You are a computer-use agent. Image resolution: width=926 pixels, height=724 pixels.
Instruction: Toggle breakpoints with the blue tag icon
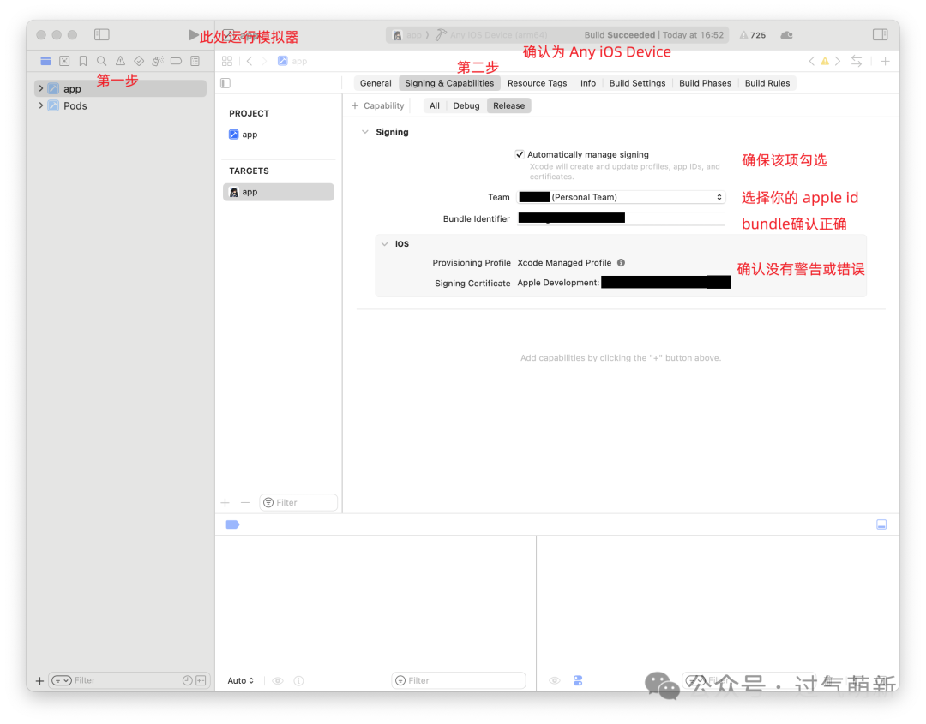(232, 524)
